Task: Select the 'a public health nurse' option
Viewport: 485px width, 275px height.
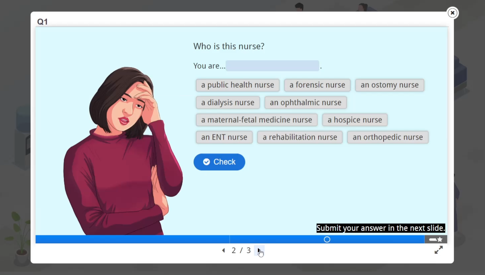Action: pyautogui.click(x=238, y=85)
